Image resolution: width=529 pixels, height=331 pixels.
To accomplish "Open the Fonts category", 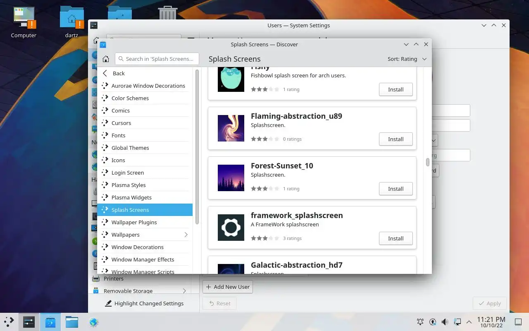I will [x=145, y=135].
